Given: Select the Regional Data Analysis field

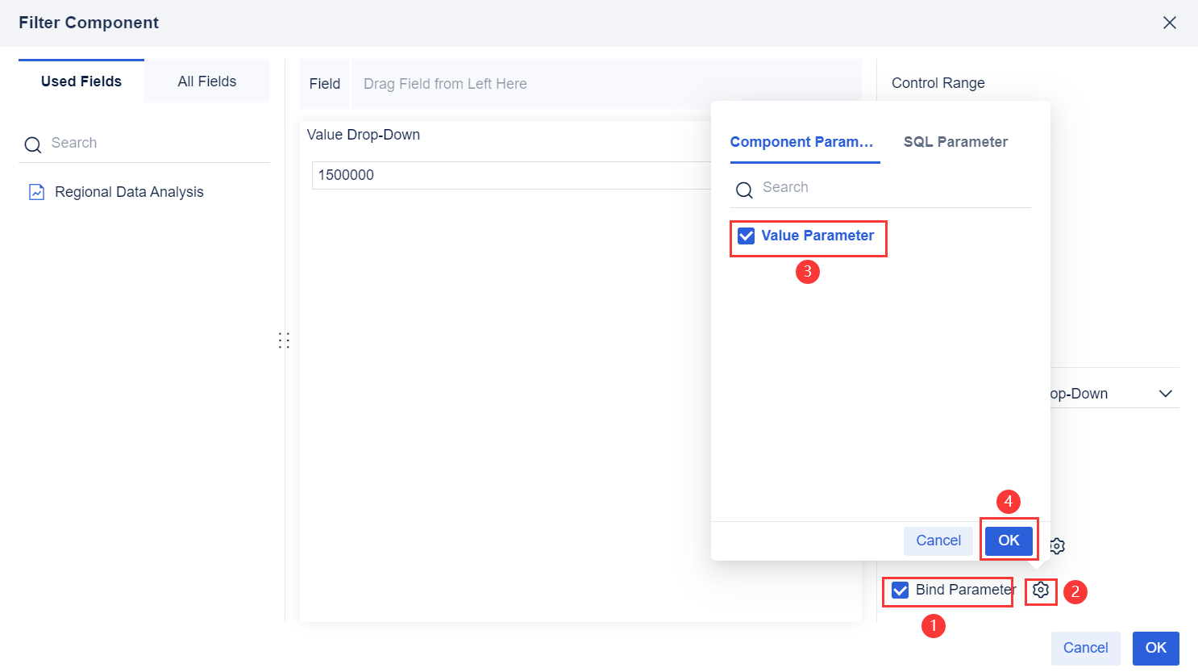Looking at the screenshot, I should (x=128, y=191).
